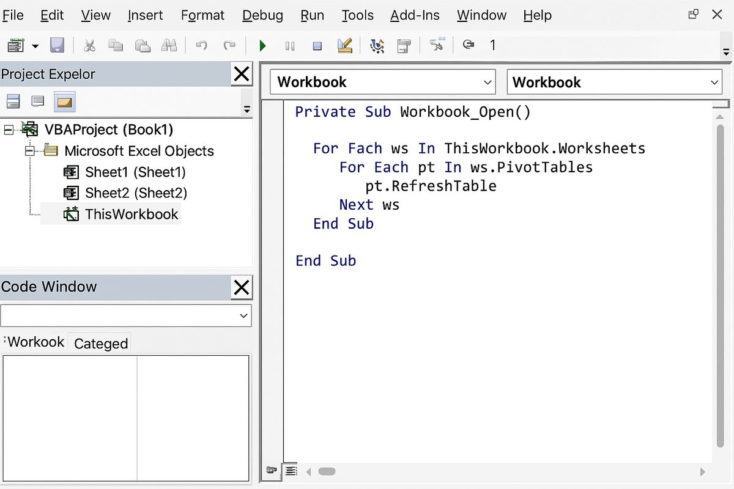The width and height of the screenshot is (734, 489).
Task: Open the Window menu
Action: point(481,15)
